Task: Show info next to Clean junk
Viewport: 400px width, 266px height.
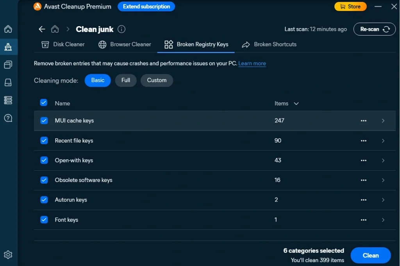Action: pos(121,29)
